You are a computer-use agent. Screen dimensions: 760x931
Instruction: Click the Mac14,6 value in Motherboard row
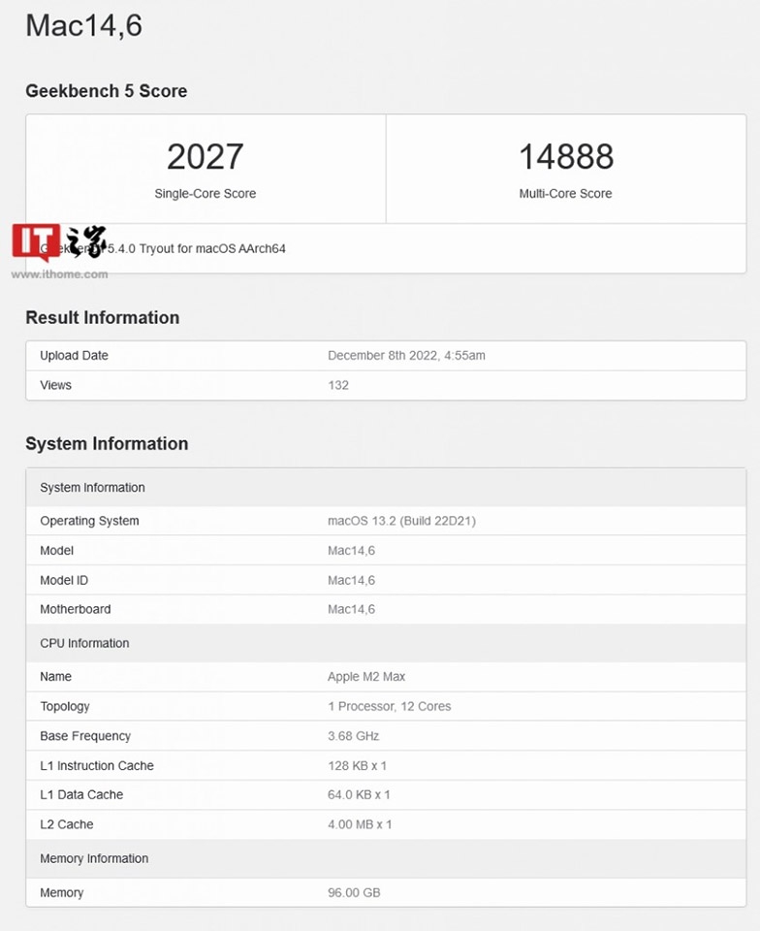click(x=351, y=609)
